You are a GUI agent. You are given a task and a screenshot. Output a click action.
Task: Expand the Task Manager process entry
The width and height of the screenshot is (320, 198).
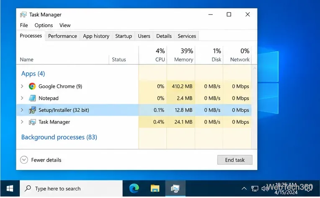[x=22, y=122]
